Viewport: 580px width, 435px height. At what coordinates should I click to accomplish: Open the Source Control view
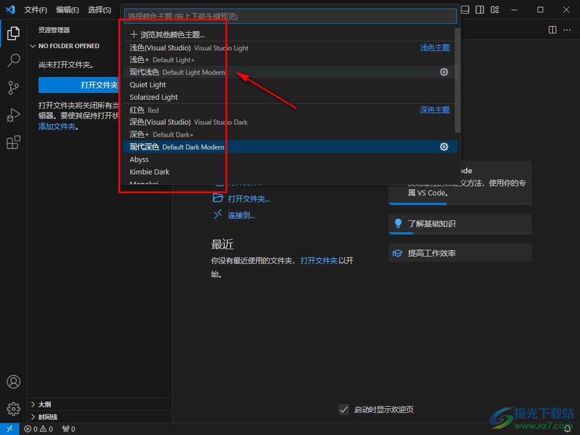tap(14, 88)
